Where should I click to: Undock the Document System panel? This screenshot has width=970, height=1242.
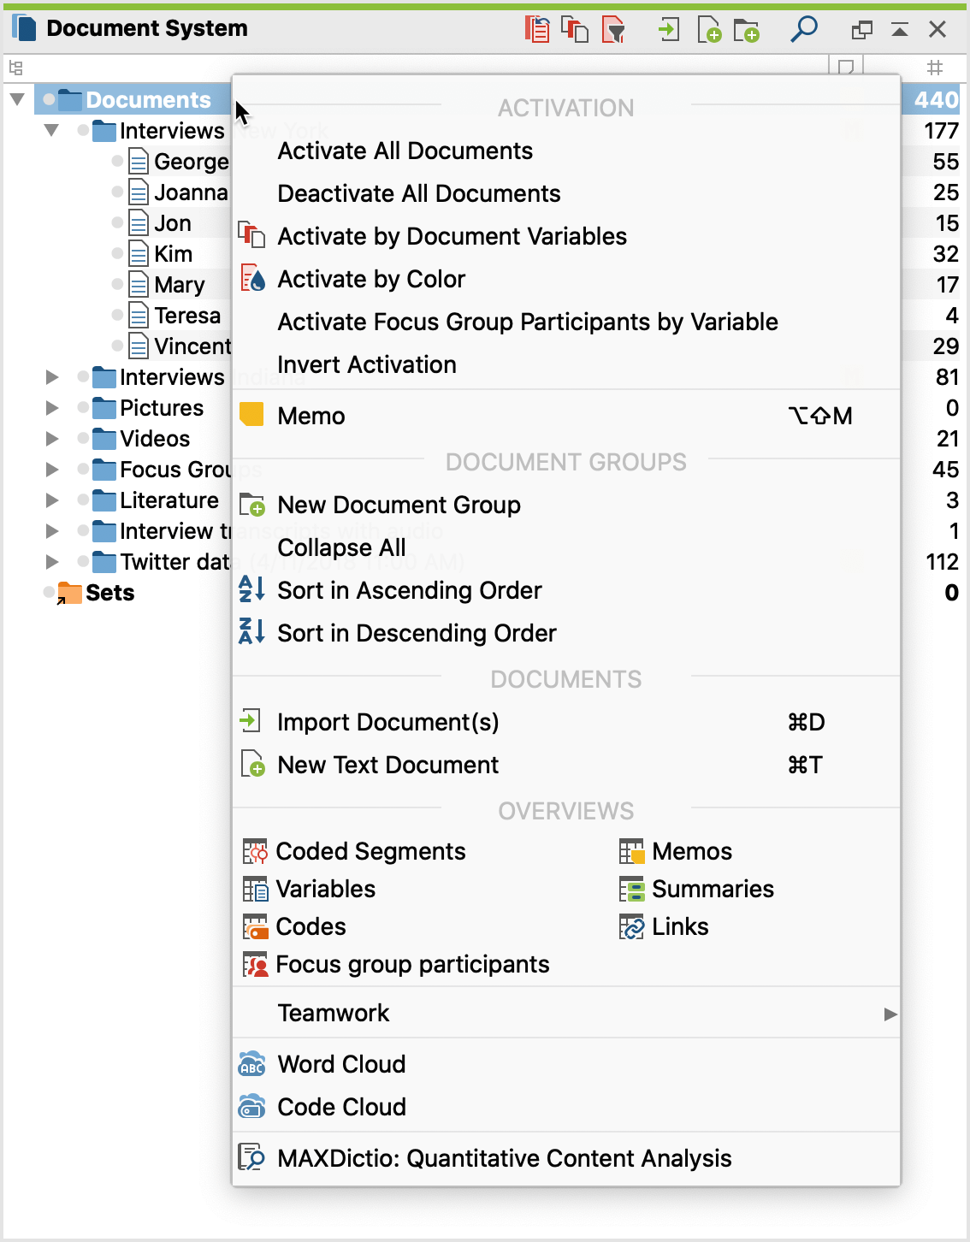point(861,30)
